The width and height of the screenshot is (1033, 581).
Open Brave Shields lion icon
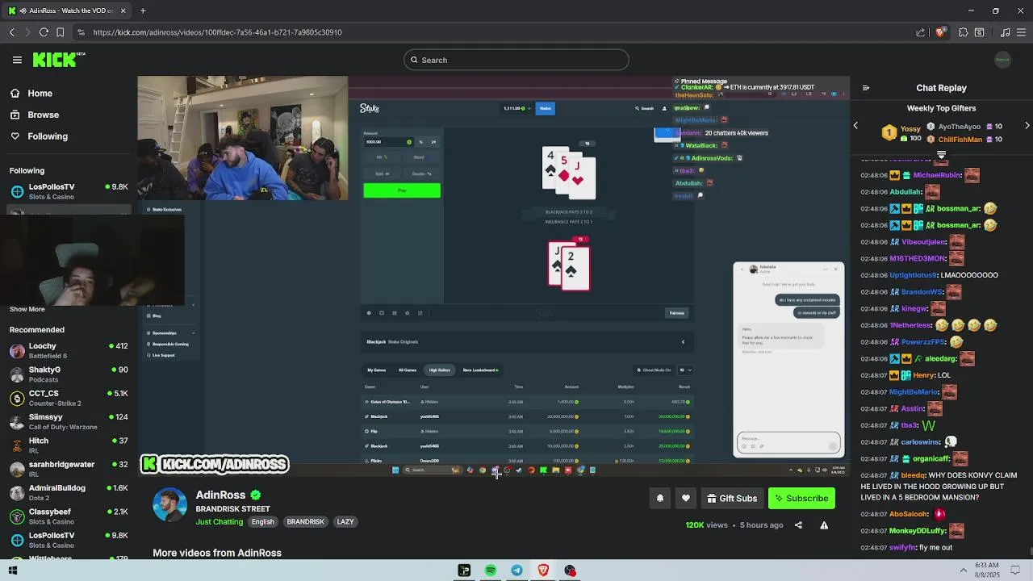(939, 32)
